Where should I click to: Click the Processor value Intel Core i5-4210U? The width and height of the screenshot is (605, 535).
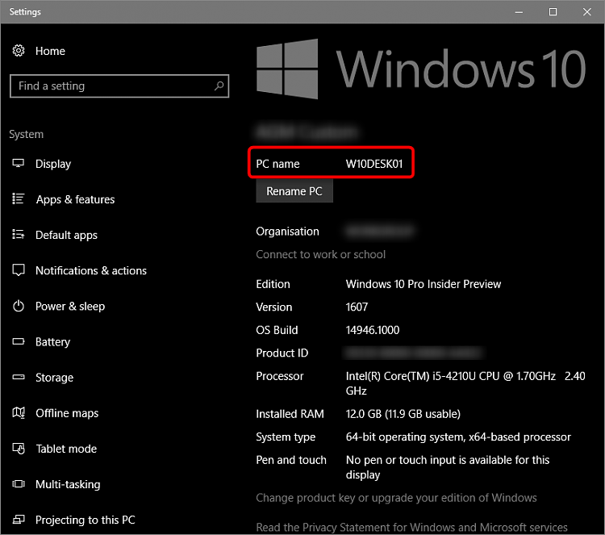click(x=465, y=383)
